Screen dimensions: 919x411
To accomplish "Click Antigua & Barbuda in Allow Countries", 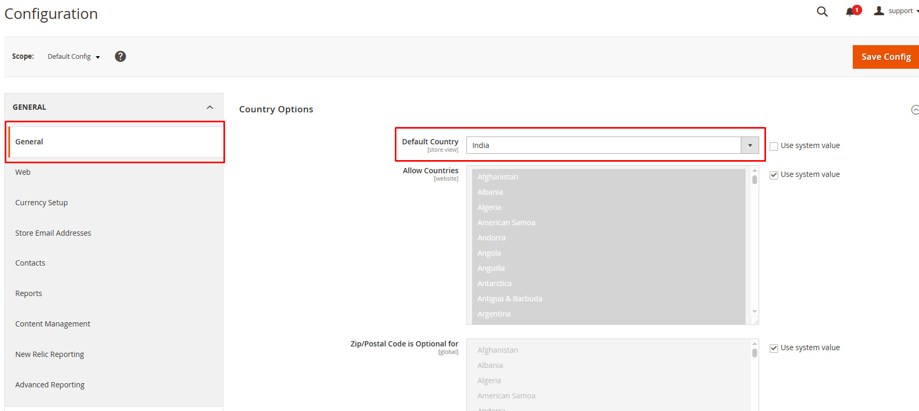I will [608, 299].
